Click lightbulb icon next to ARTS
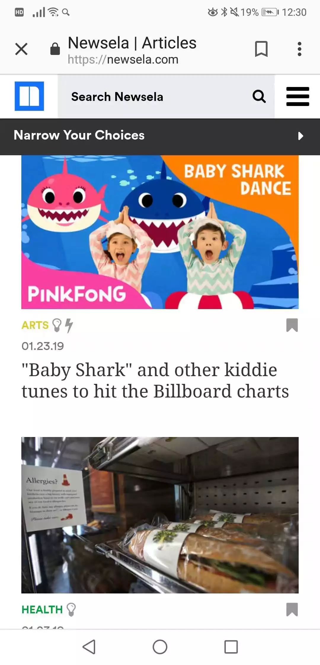320x665 pixels. [x=57, y=325]
